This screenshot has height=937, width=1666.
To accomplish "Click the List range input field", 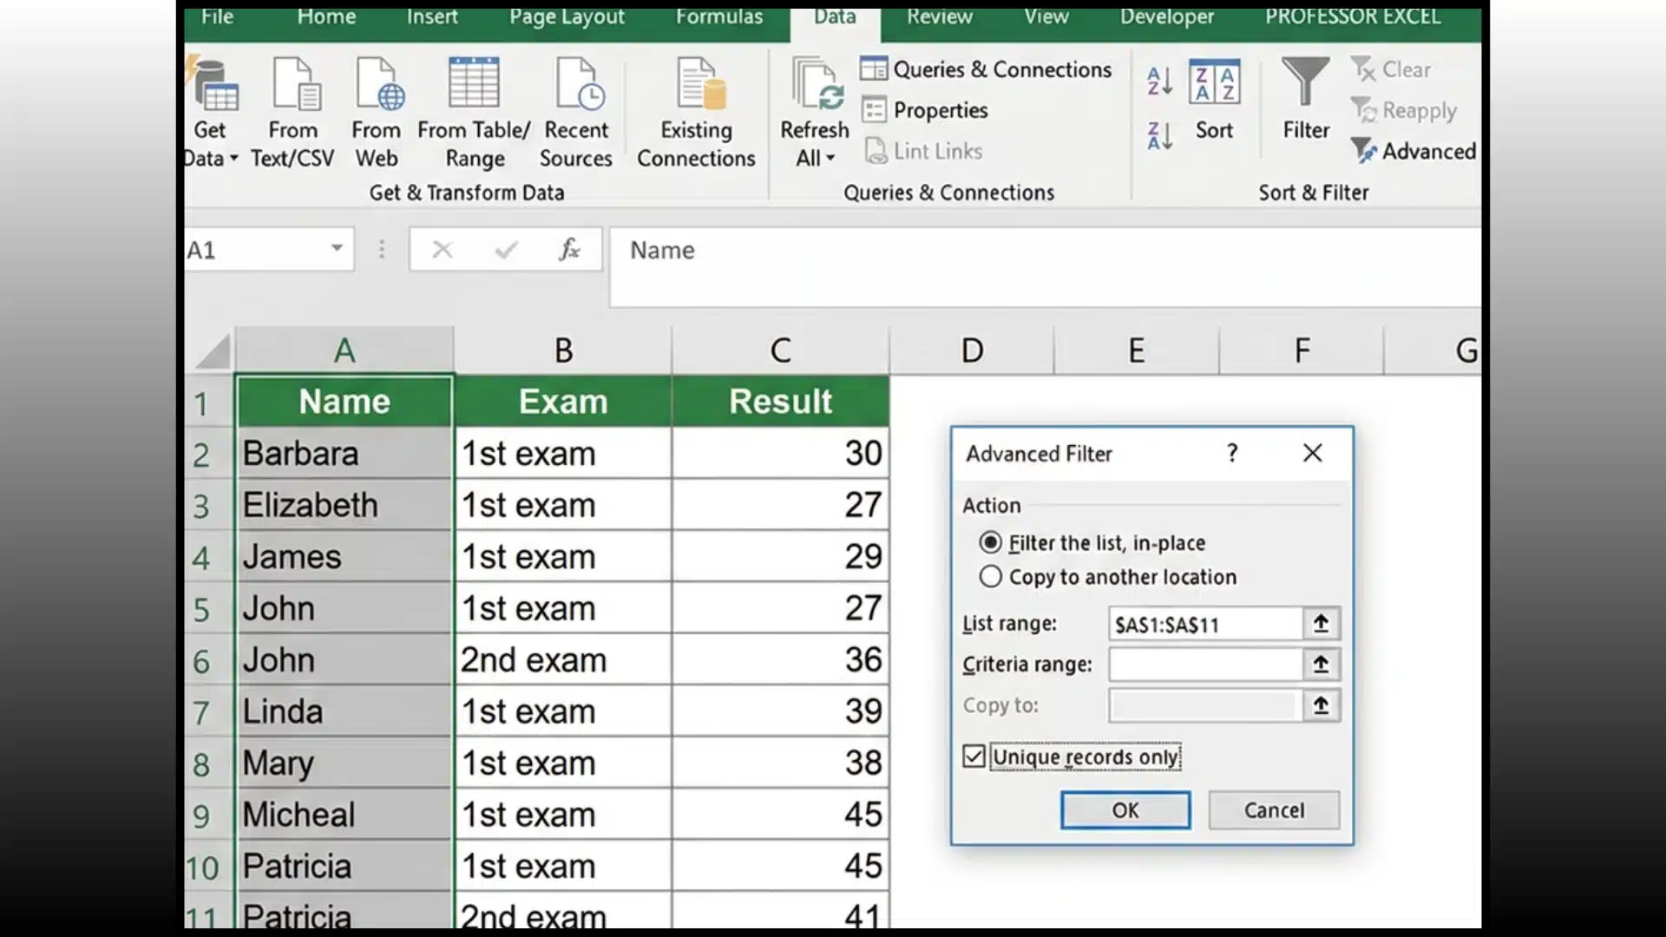I will pos(1205,624).
